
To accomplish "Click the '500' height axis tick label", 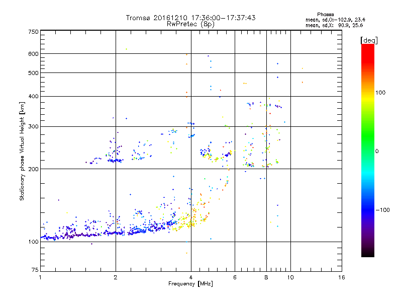I will tap(33, 73).
